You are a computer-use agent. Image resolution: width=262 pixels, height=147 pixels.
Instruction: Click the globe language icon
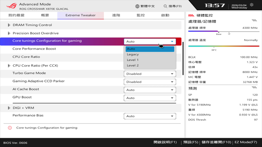137,6
